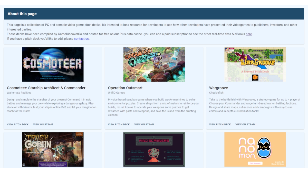View Operation Outsmart on Steam
This screenshot has width=308, height=173.
click(144, 125)
